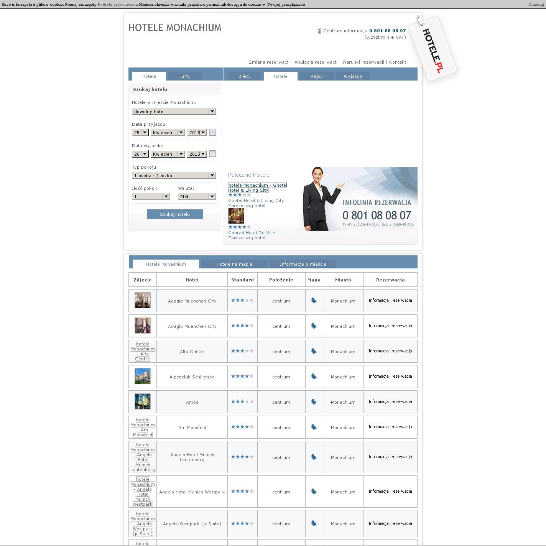Screen dimensions: 546x546
Task: Click the Hotele.pl tag logo
Action: pyautogui.click(x=433, y=48)
